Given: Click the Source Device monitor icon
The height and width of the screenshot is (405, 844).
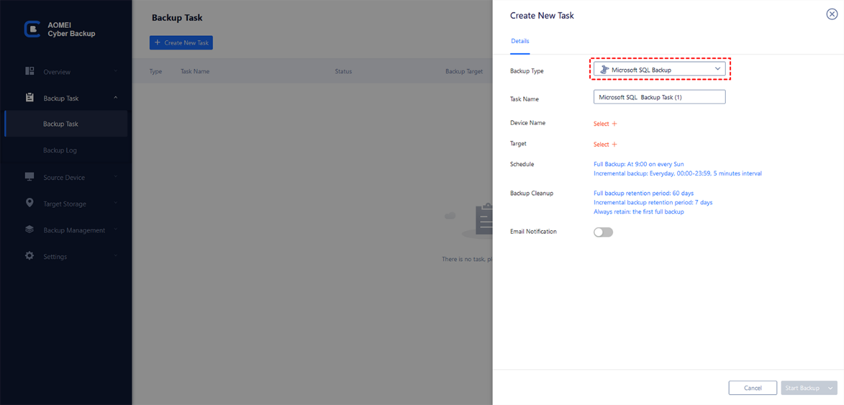Looking at the screenshot, I should (x=30, y=177).
